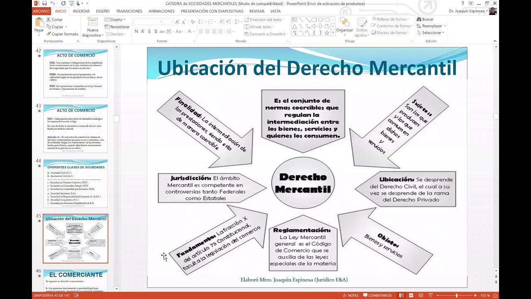This screenshot has height=299, width=531.
Task: Open Dr. Joaquin Espinosa account dropdown
Action: coord(469,11)
